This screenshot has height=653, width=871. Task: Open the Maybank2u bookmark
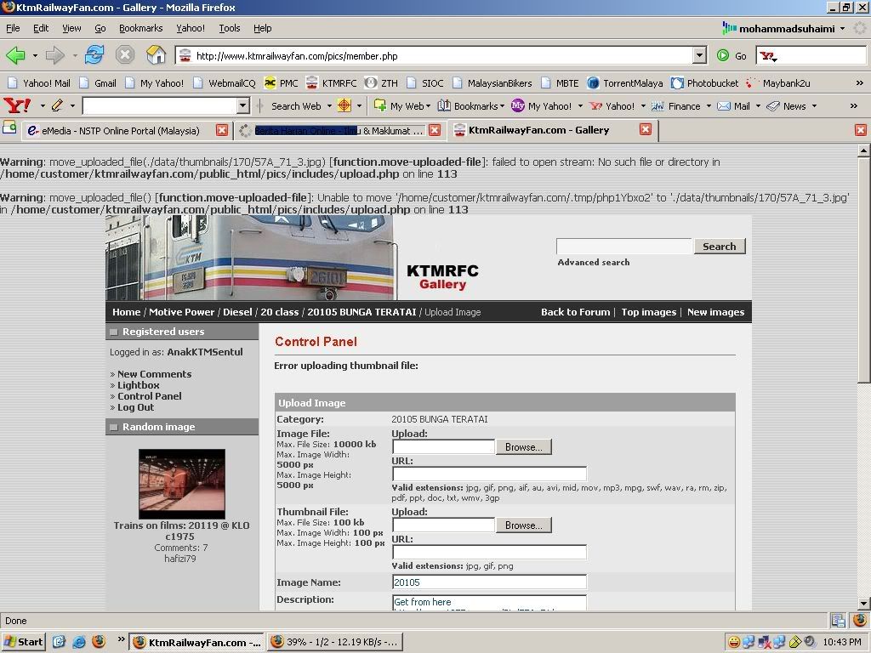pyautogui.click(x=777, y=83)
